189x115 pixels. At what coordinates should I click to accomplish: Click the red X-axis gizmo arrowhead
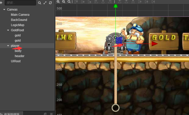[x=155, y=44]
